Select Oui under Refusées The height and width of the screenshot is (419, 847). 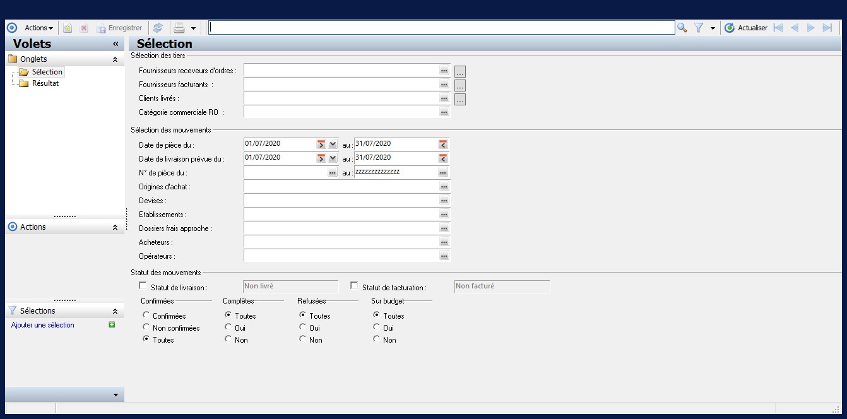[303, 327]
